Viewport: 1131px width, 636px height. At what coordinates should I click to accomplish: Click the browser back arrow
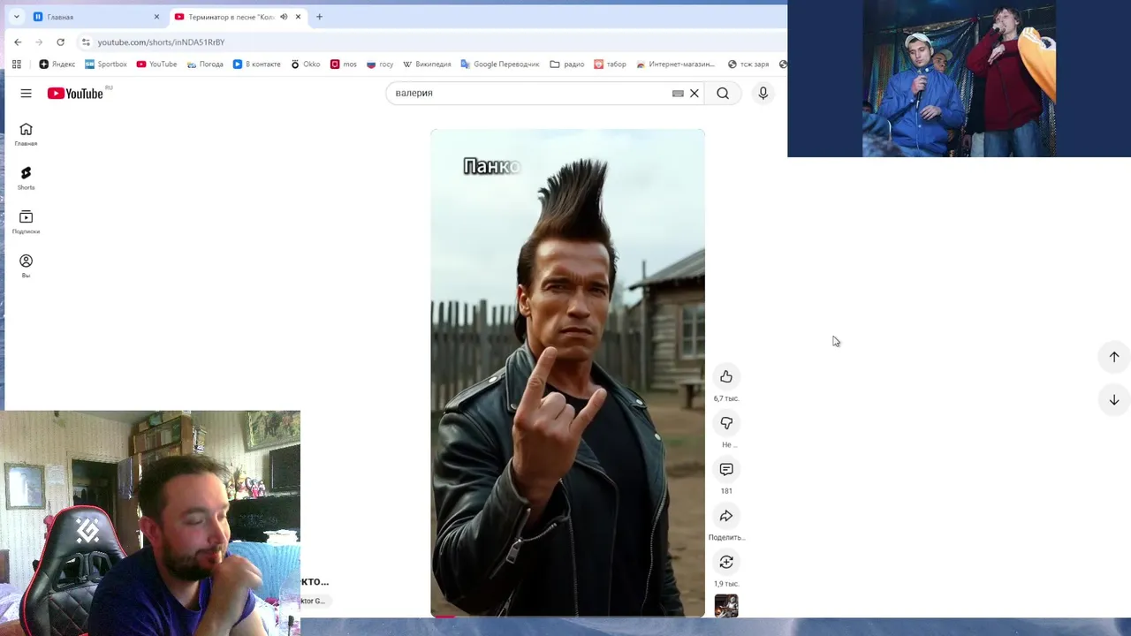coord(18,42)
